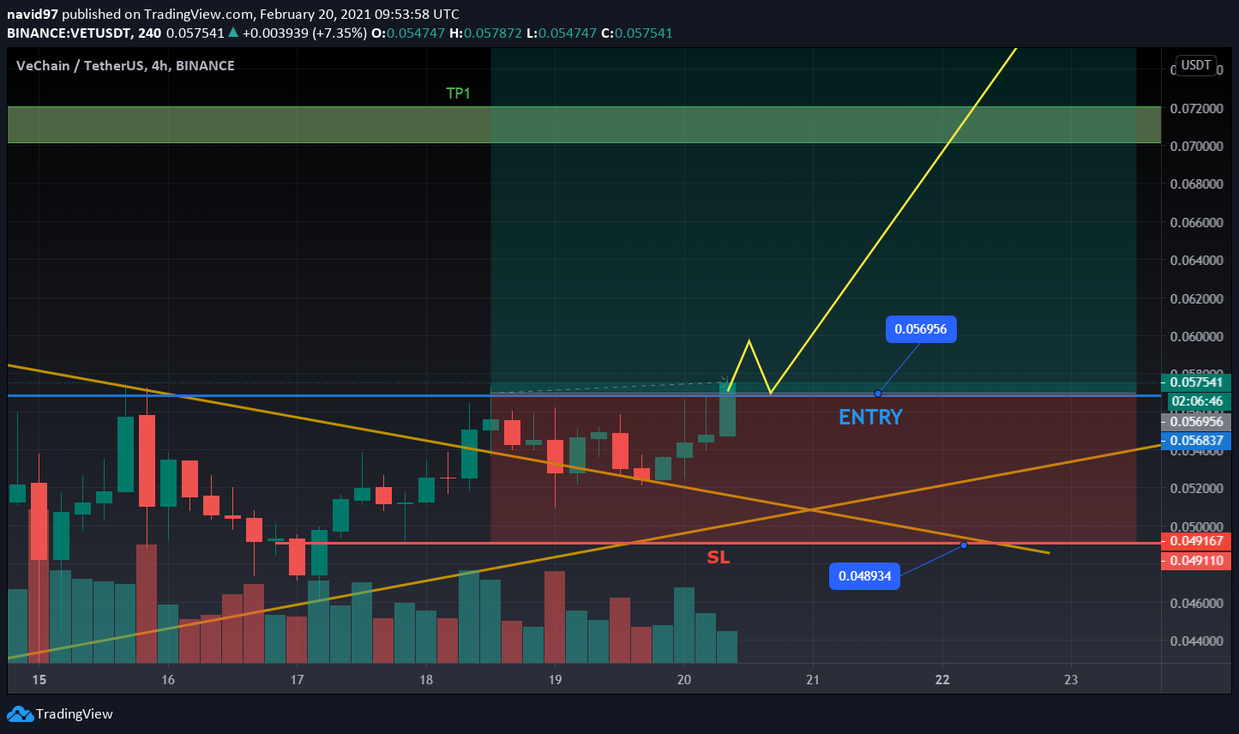Click the USDT currency label on price axis
Screen dimensions: 1239x734
coord(1196,65)
